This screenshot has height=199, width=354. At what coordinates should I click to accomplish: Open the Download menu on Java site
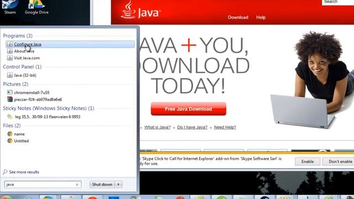(238, 17)
